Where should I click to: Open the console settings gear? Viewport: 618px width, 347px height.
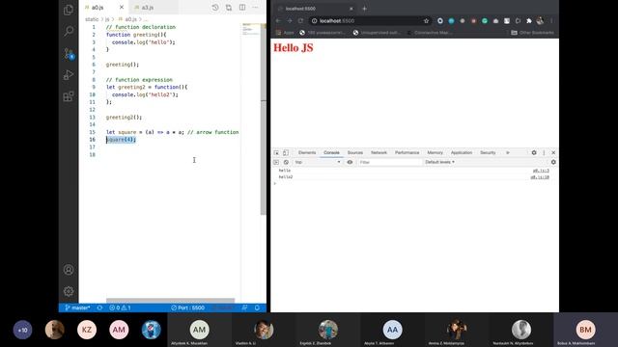click(553, 162)
